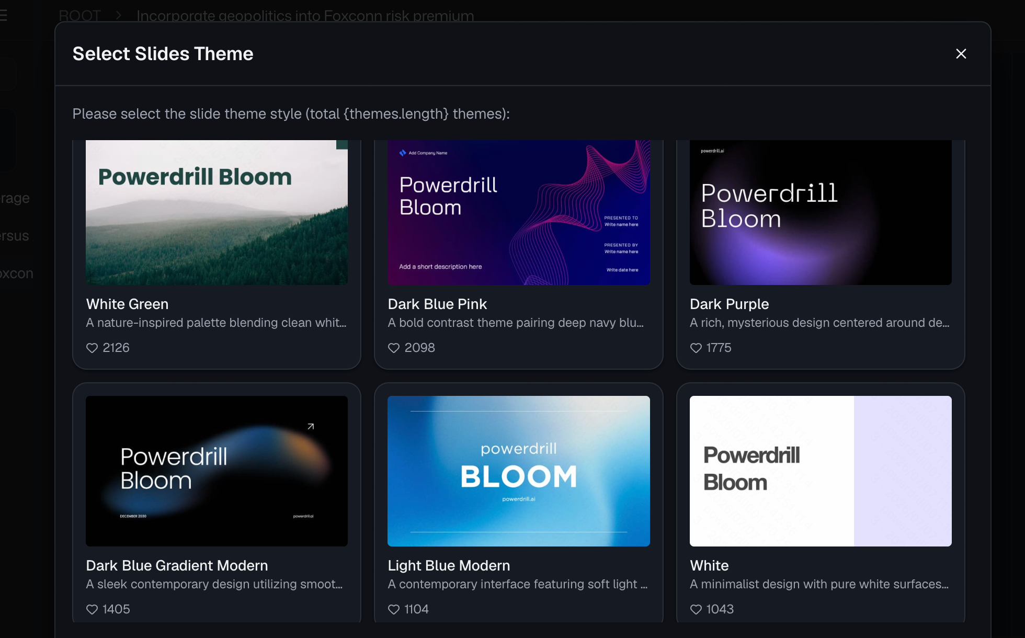Screen dimensions: 1025x638
Task: Like the White Green theme heart icon
Action: [92, 348]
